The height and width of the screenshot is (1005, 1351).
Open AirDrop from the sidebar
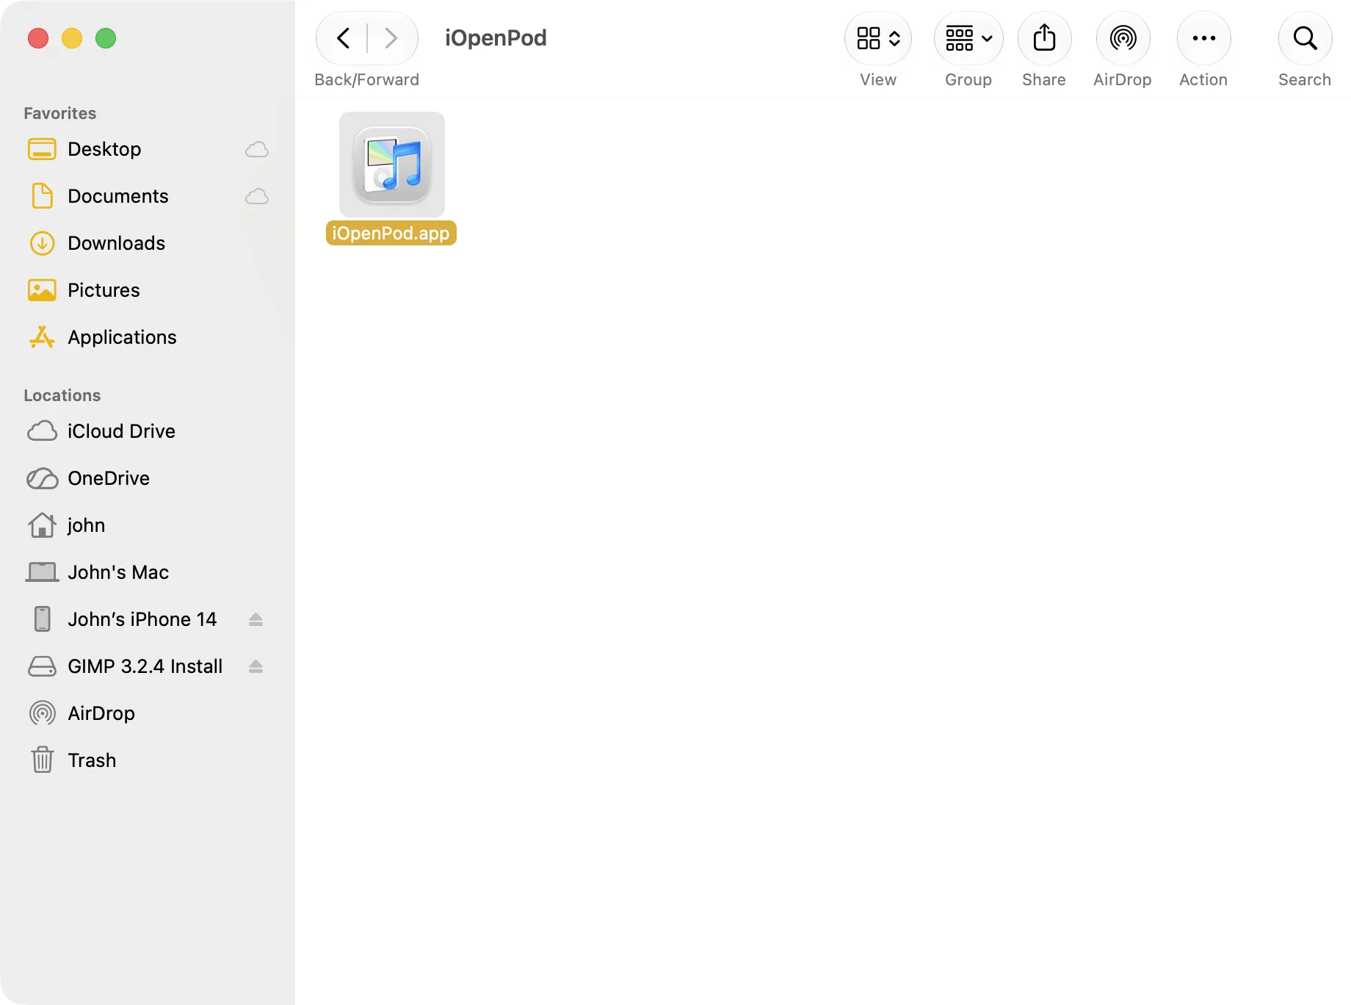tap(148, 713)
